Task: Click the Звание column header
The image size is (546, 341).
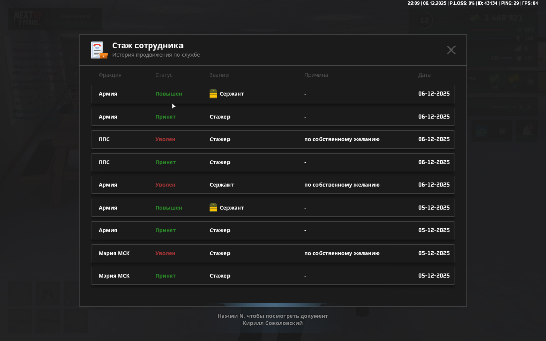Action: point(219,75)
